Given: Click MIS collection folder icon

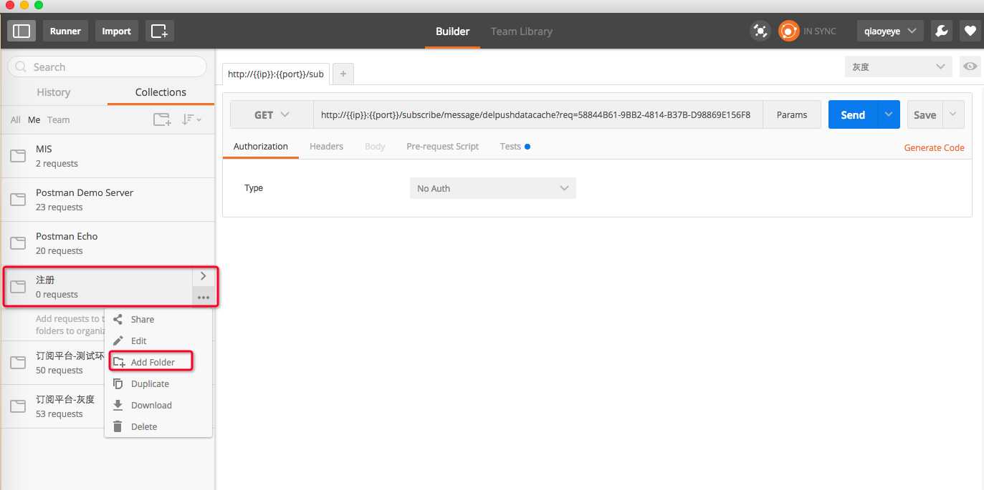Looking at the screenshot, I should [18, 156].
